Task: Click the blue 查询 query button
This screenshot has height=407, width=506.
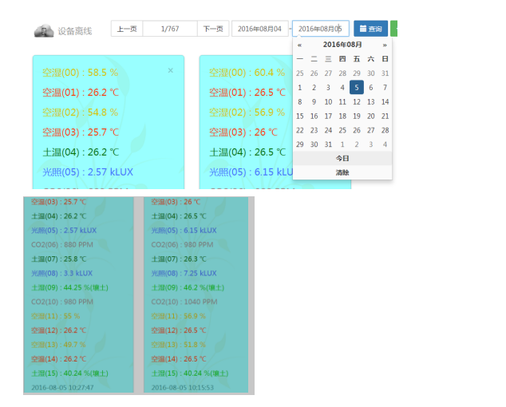Action: [x=370, y=29]
